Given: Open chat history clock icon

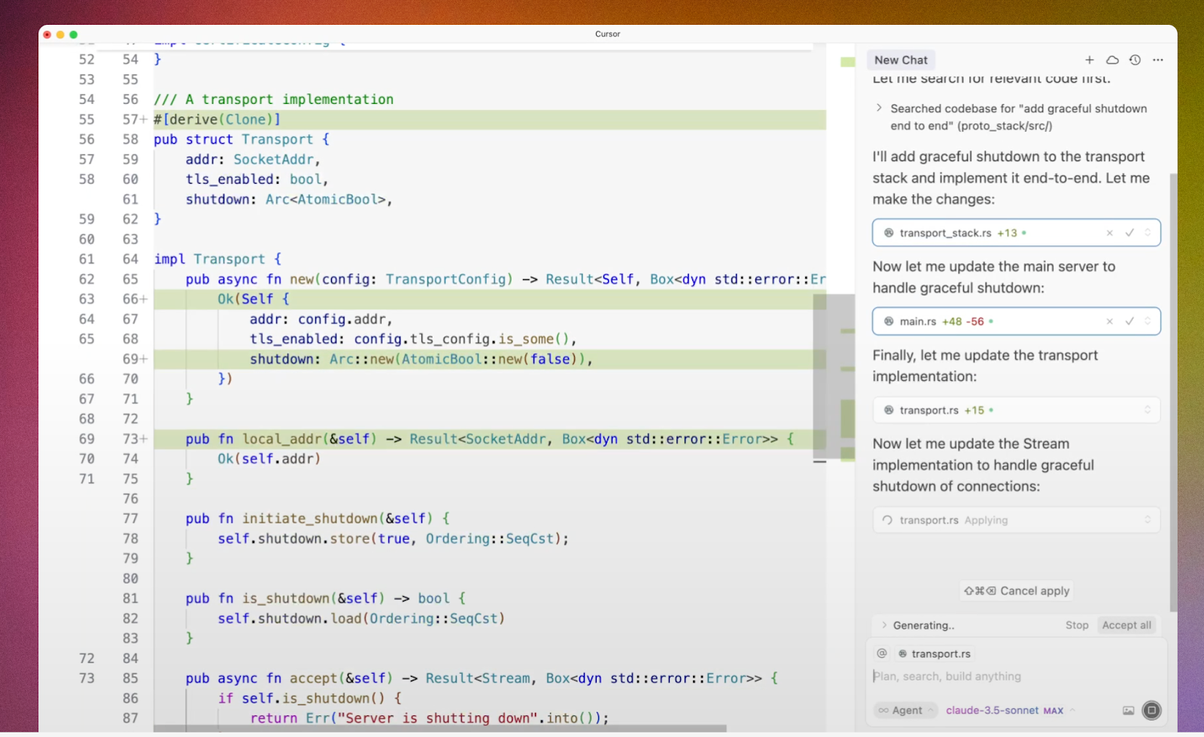Looking at the screenshot, I should (1135, 60).
